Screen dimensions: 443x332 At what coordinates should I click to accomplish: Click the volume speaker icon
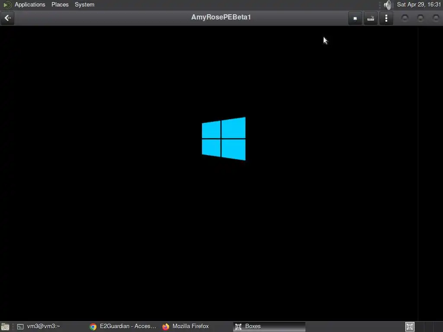[388, 5]
